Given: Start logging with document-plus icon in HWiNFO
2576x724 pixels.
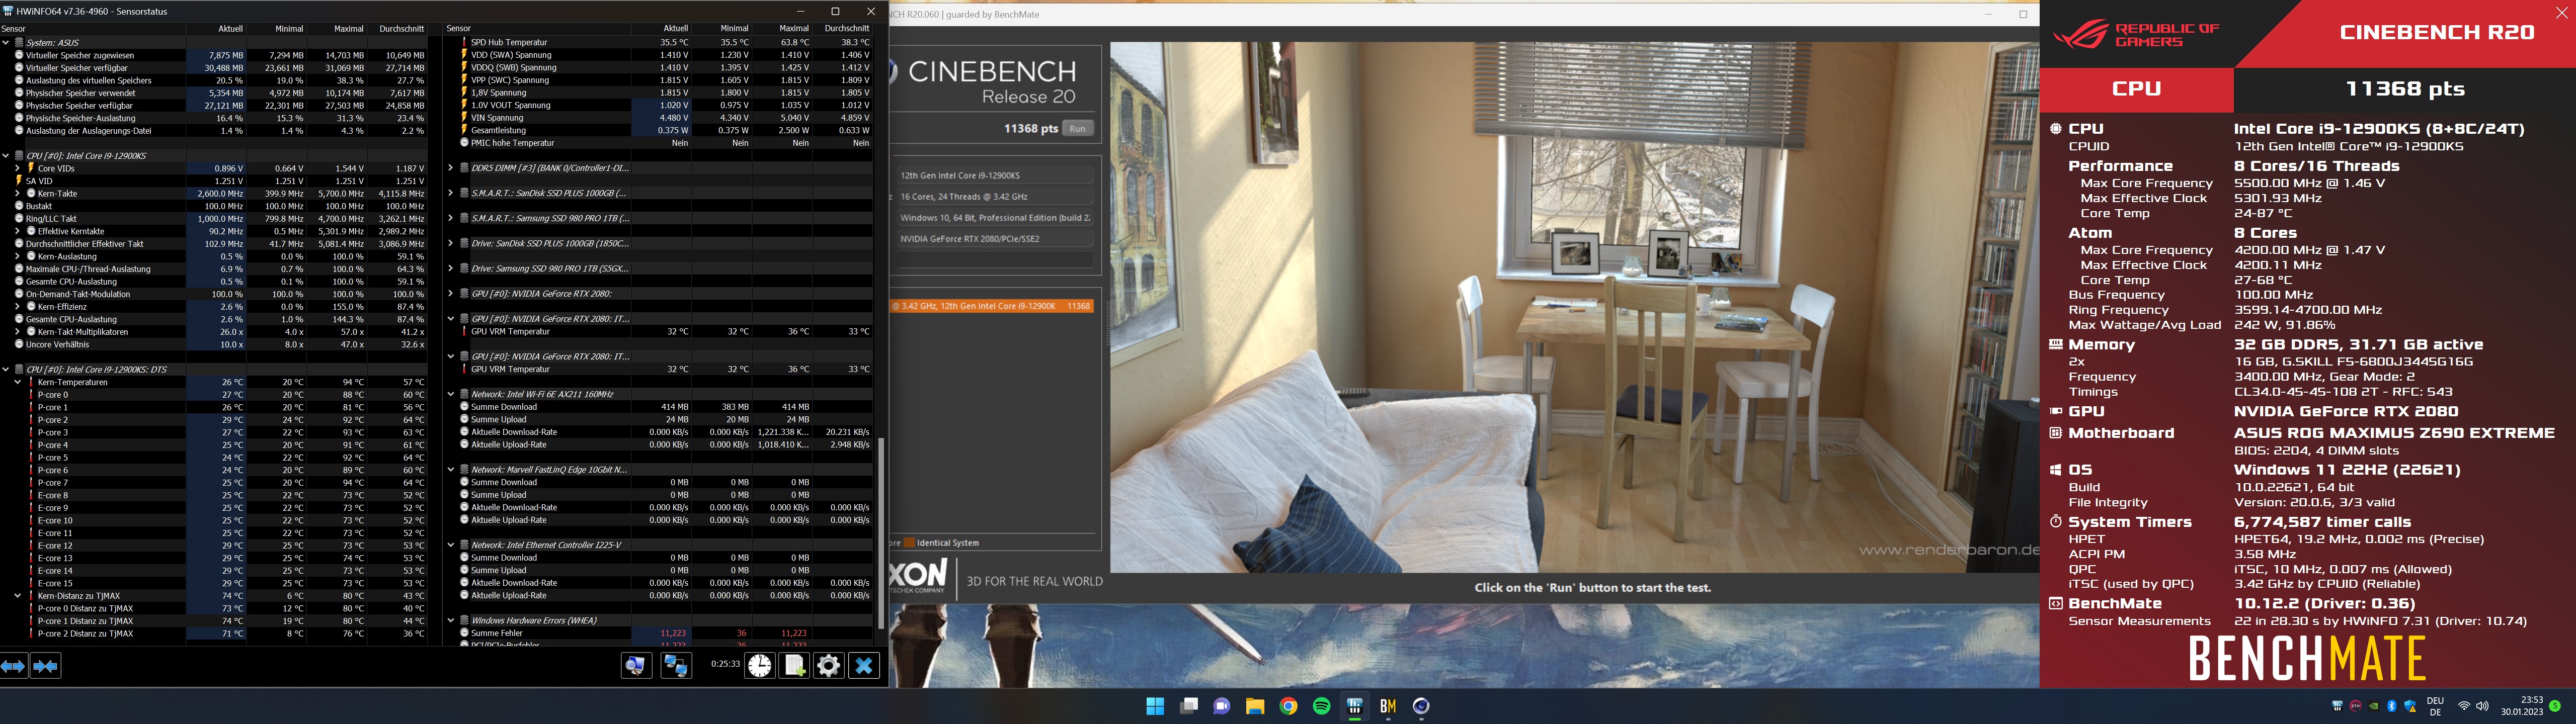Looking at the screenshot, I should pyautogui.click(x=795, y=665).
